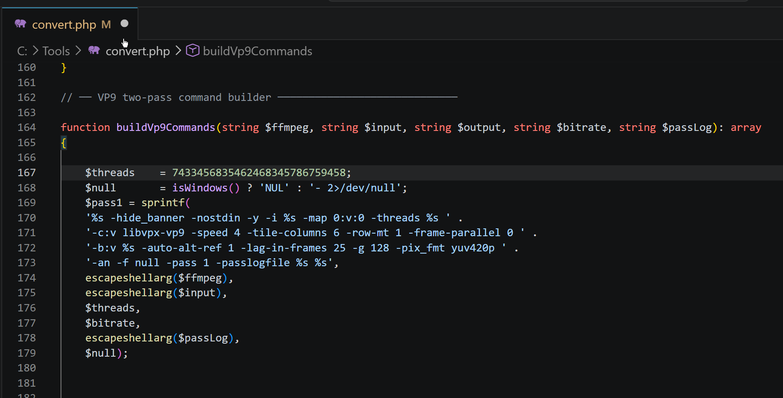Click the $threads variable on line 167
Screen dimensions: 783x398
110,173
